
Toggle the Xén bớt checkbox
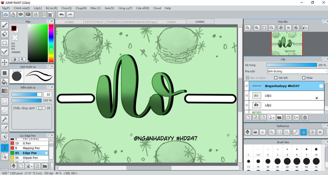276,78
